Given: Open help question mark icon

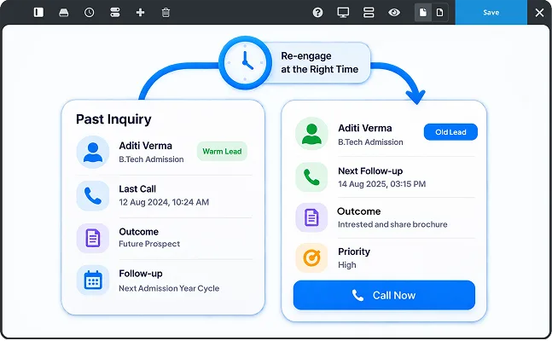Looking at the screenshot, I should (x=317, y=13).
